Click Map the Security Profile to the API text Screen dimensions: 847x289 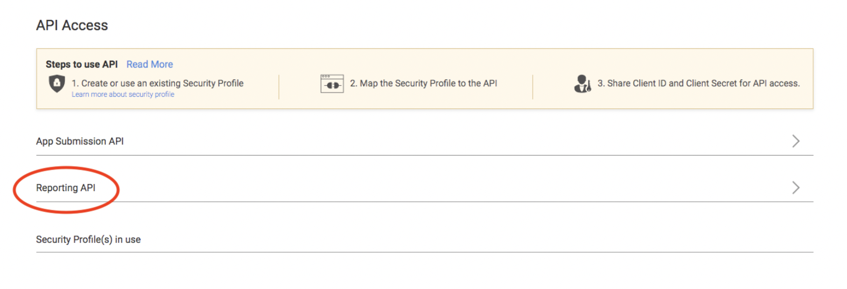coord(423,83)
